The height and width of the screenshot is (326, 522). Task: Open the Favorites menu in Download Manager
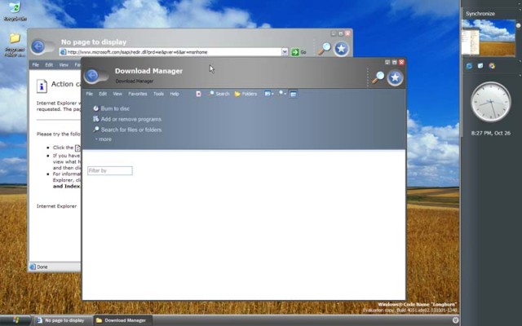point(138,94)
